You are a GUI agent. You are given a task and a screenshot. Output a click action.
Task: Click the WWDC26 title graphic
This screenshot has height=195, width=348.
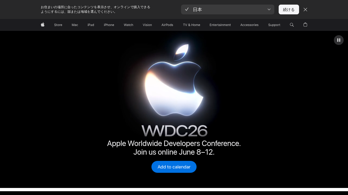tap(174, 131)
